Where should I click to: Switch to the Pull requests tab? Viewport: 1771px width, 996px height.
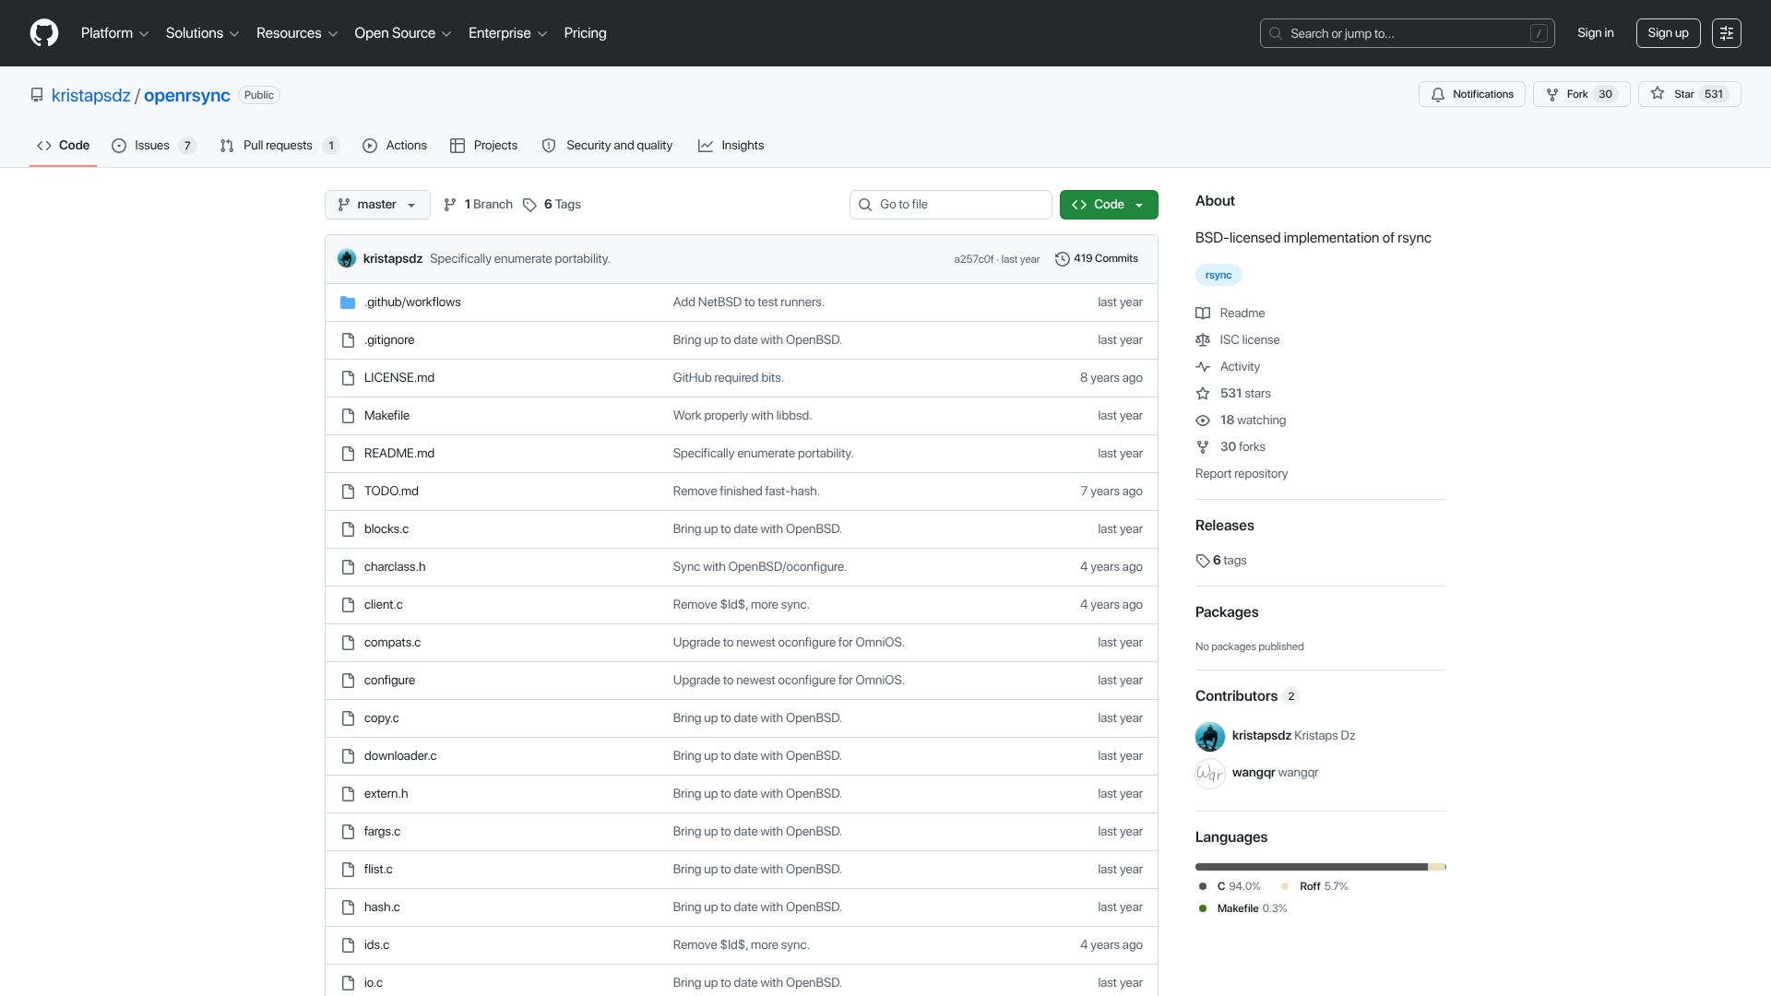[x=279, y=146]
